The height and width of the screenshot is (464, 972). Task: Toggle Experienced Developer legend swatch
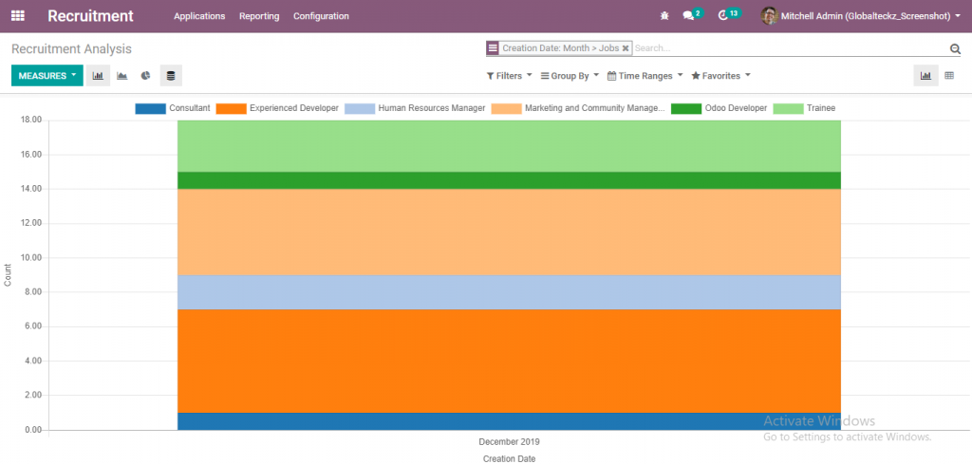(232, 108)
